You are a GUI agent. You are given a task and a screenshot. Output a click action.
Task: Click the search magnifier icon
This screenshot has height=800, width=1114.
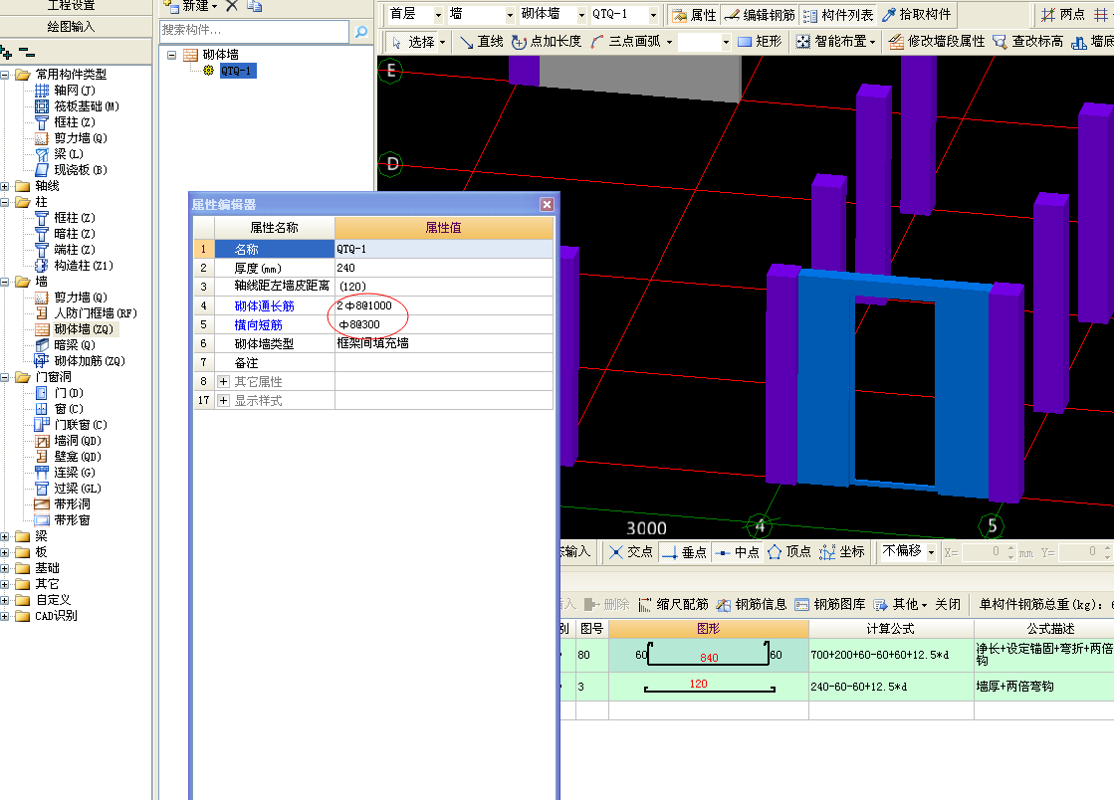(x=361, y=31)
